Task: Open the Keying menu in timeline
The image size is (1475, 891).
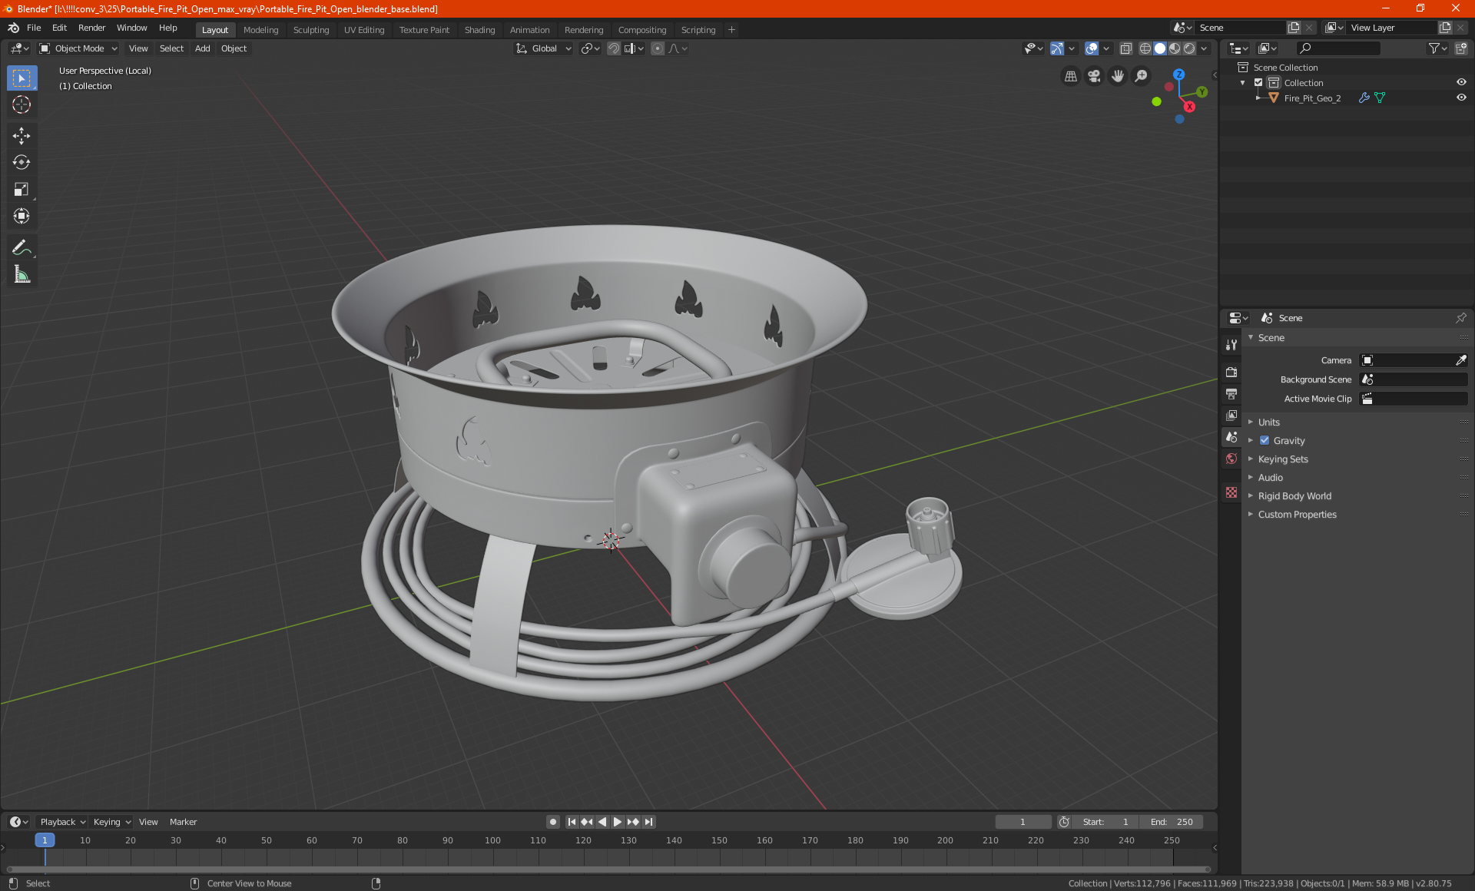Action: click(x=111, y=822)
